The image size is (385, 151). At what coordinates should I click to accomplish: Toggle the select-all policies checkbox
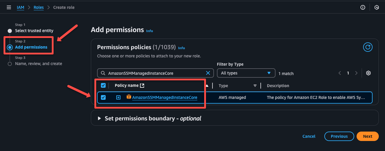(x=103, y=85)
